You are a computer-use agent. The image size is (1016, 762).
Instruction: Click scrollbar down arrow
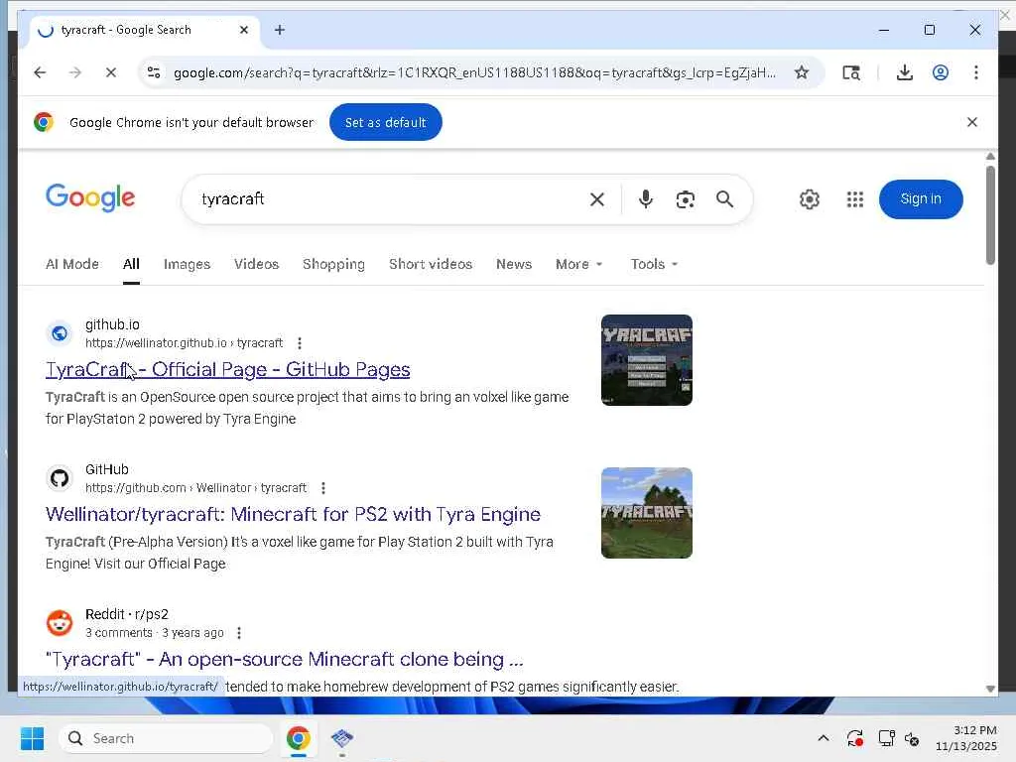tap(990, 689)
